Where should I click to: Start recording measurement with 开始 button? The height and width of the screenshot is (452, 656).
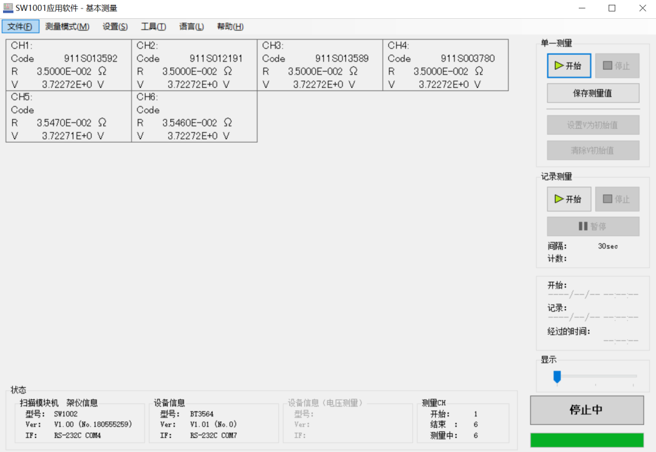[569, 199]
